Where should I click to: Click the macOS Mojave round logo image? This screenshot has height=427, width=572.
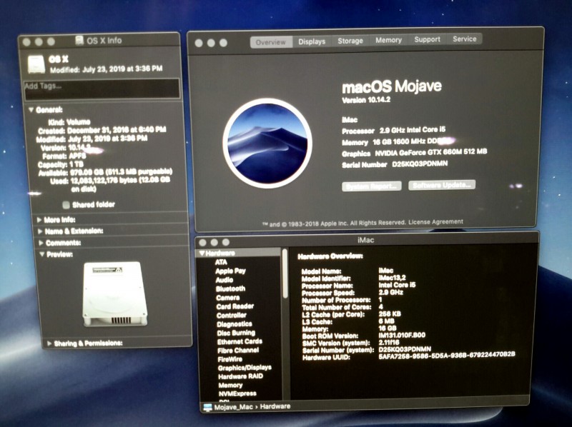pos(267,143)
